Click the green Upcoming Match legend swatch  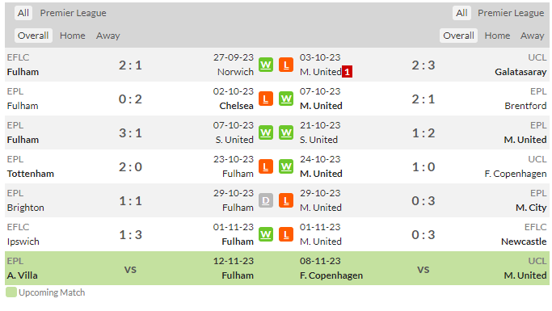[x=11, y=292]
